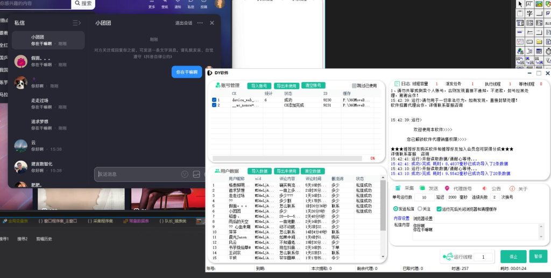Image resolution: width=551 pixels, height=278 pixels.
Task: Toggle checkbox for account row 2
Action: tap(214, 105)
